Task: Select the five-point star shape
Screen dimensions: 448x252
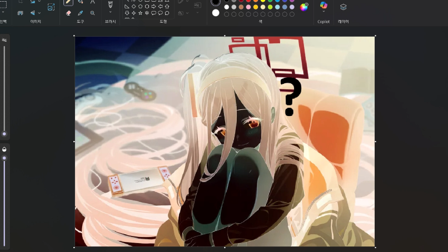Action: coord(140,13)
